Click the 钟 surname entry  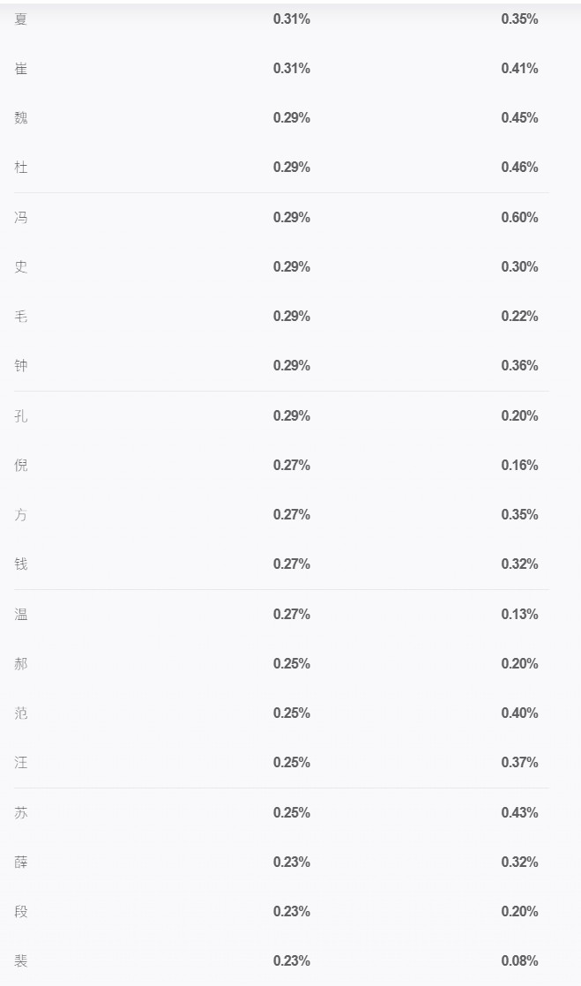pos(21,365)
